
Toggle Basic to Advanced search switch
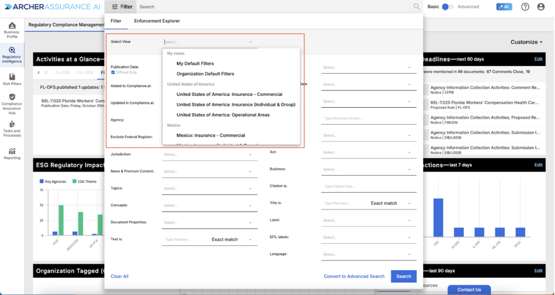pyautogui.click(x=447, y=6)
